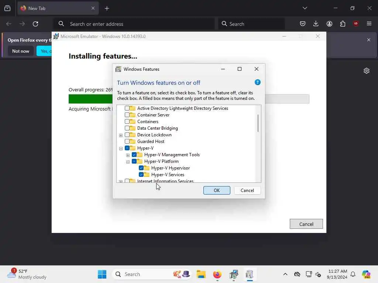Close the New Tab tab

pyautogui.click(x=93, y=8)
